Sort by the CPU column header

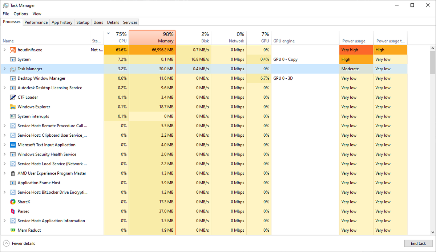pos(116,37)
